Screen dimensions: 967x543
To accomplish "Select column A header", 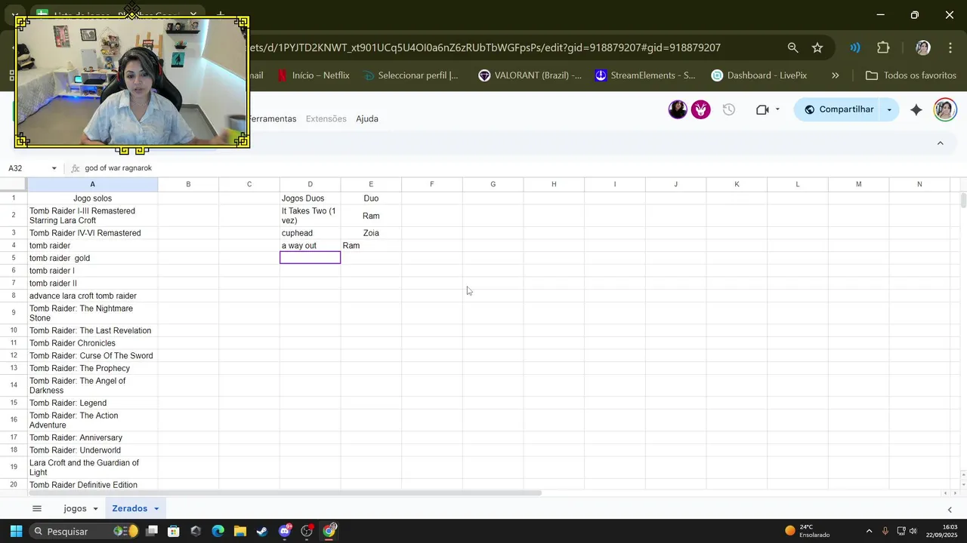I will click(x=92, y=184).
